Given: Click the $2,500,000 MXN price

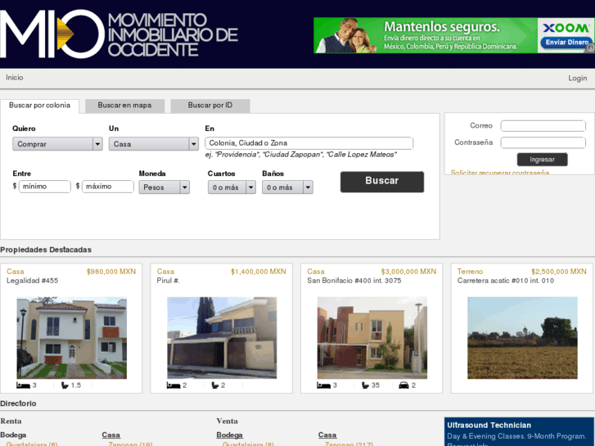Looking at the screenshot, I should 559,272.
